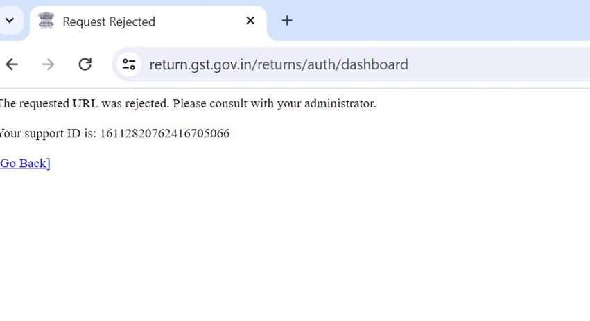Close the Request Rejected tab
This screenshot has height=321, width=590.
(x=250, y=21)
